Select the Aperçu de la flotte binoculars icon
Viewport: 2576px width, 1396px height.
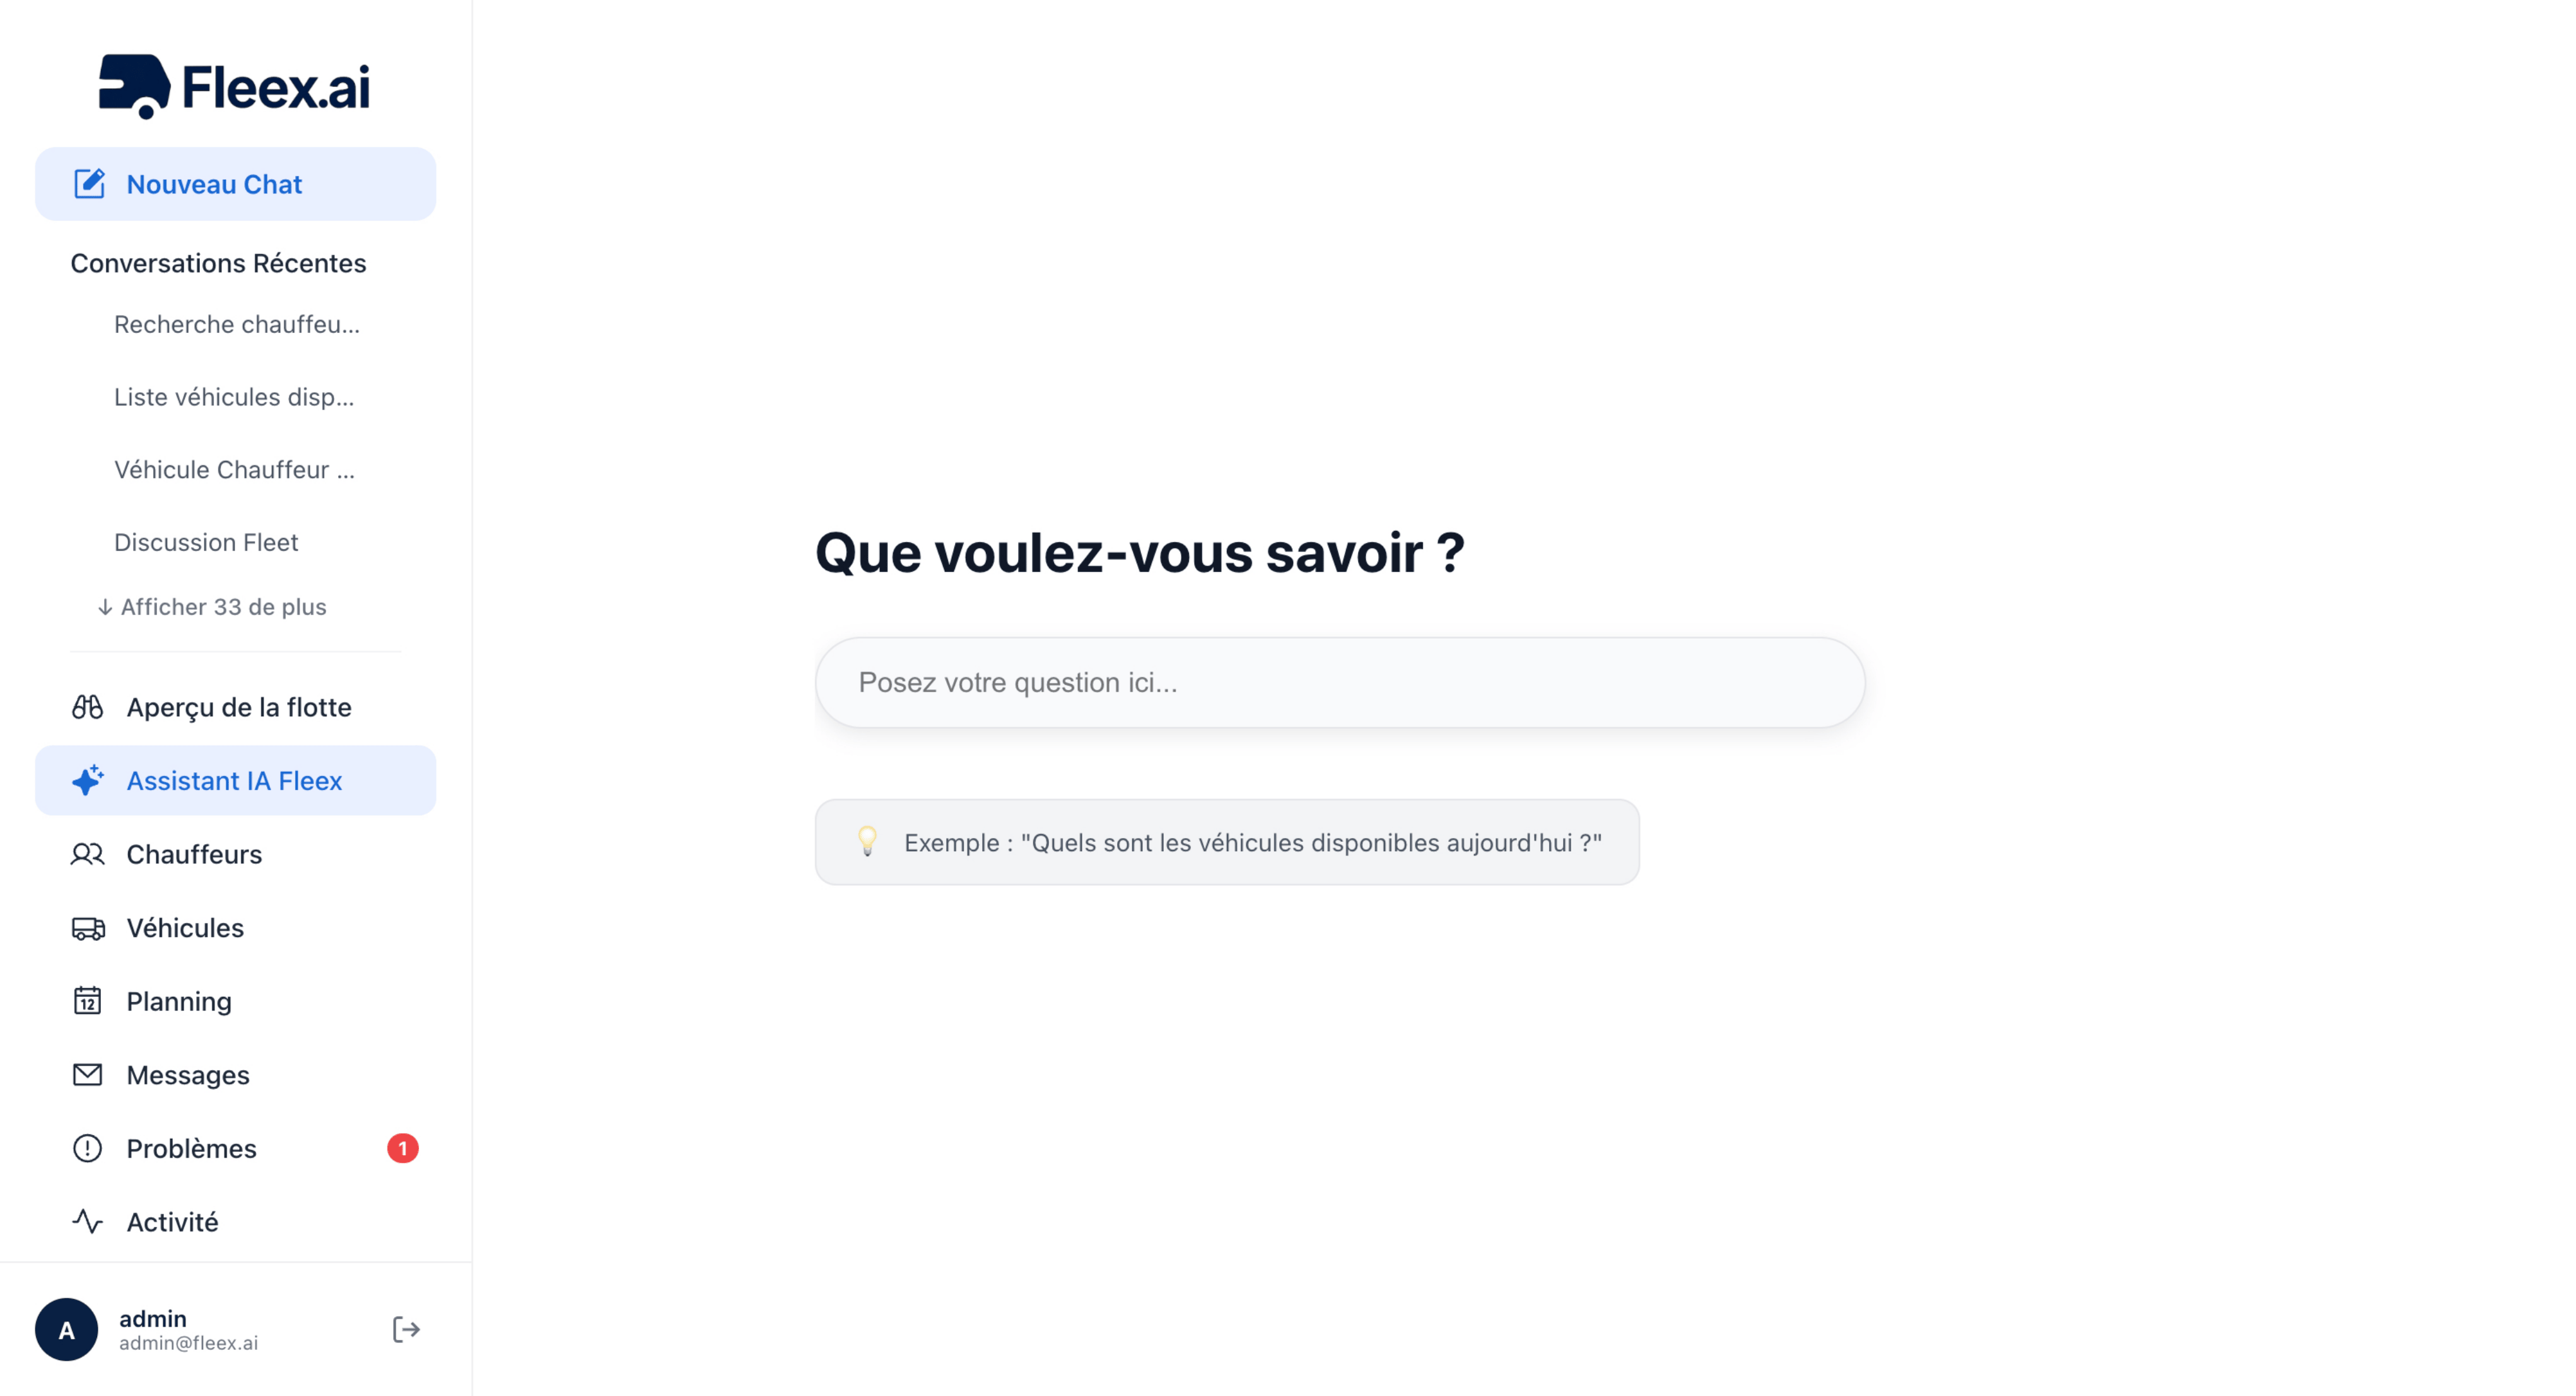click(88, 707)
